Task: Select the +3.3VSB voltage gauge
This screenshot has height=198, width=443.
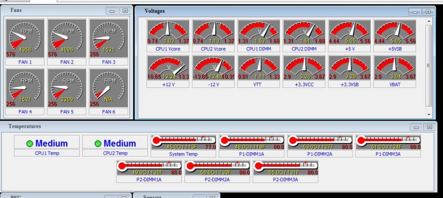Action: 350,68
